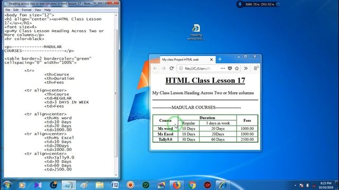Click the Pocket save icon in Firefox

[230, 68]
